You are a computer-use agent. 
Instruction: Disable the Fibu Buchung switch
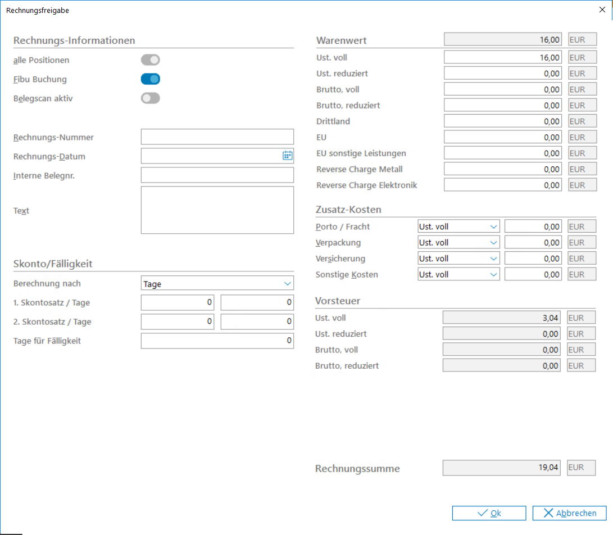coord(150,79)
